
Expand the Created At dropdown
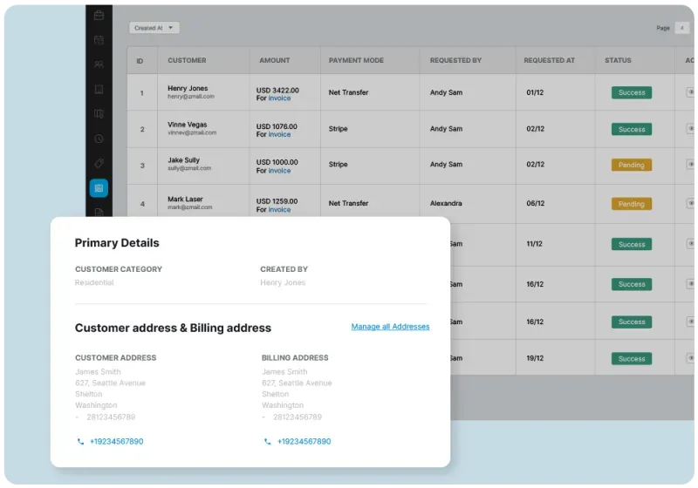pos(154,28)
